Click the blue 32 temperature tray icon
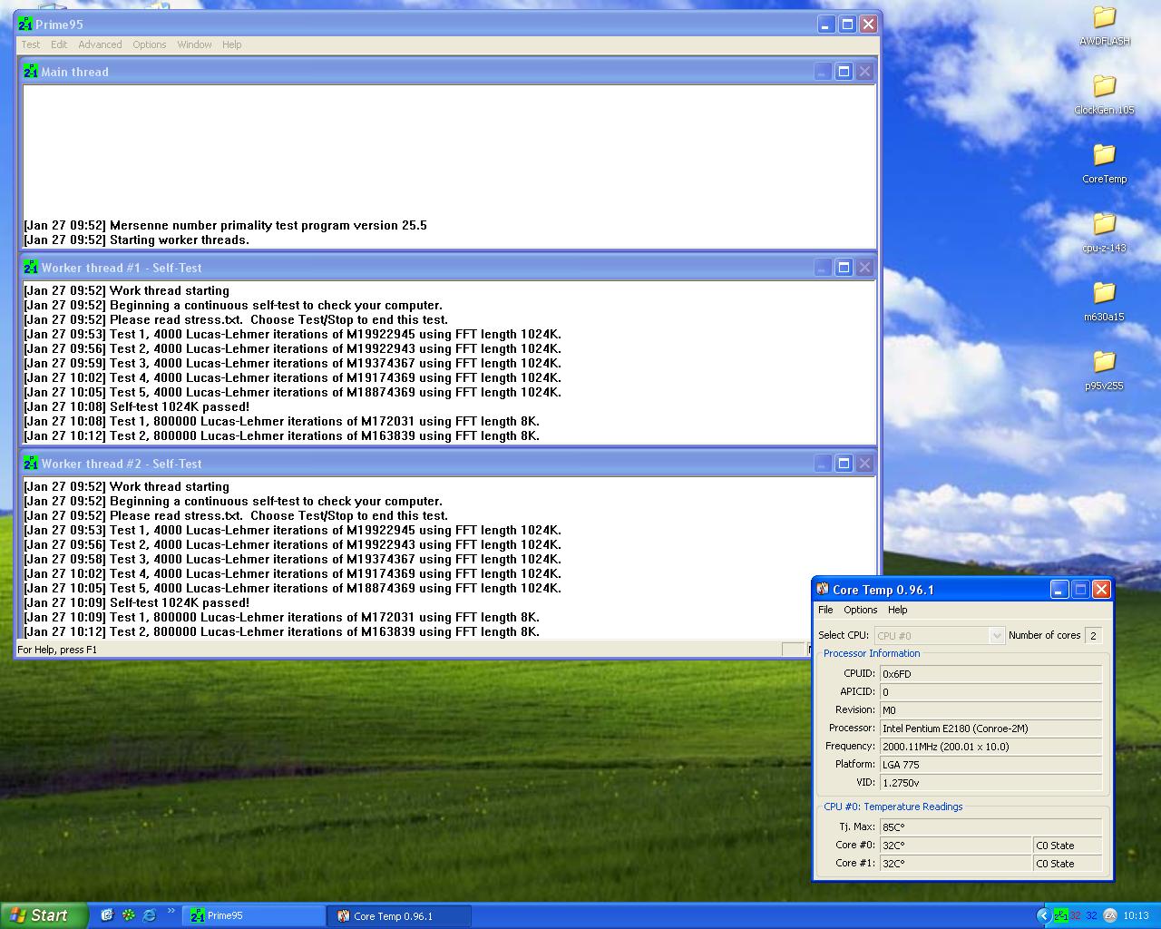 point(1091,915)
